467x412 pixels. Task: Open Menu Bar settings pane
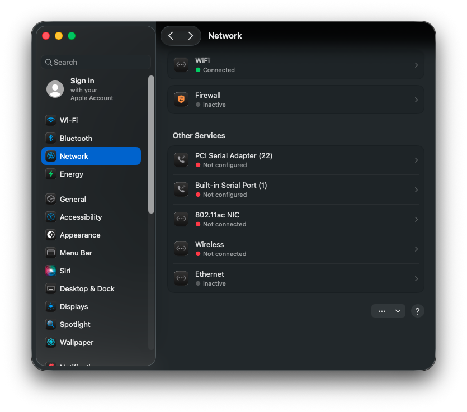point(91,253)
